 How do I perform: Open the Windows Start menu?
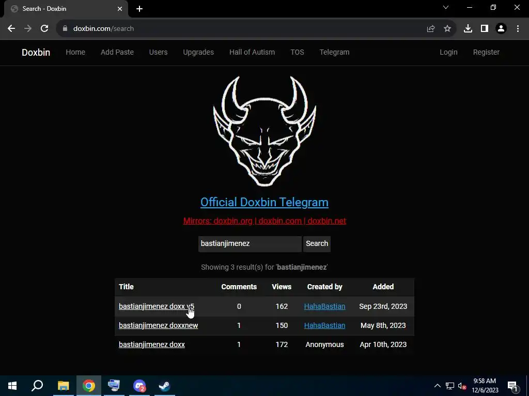coord(12,386)
